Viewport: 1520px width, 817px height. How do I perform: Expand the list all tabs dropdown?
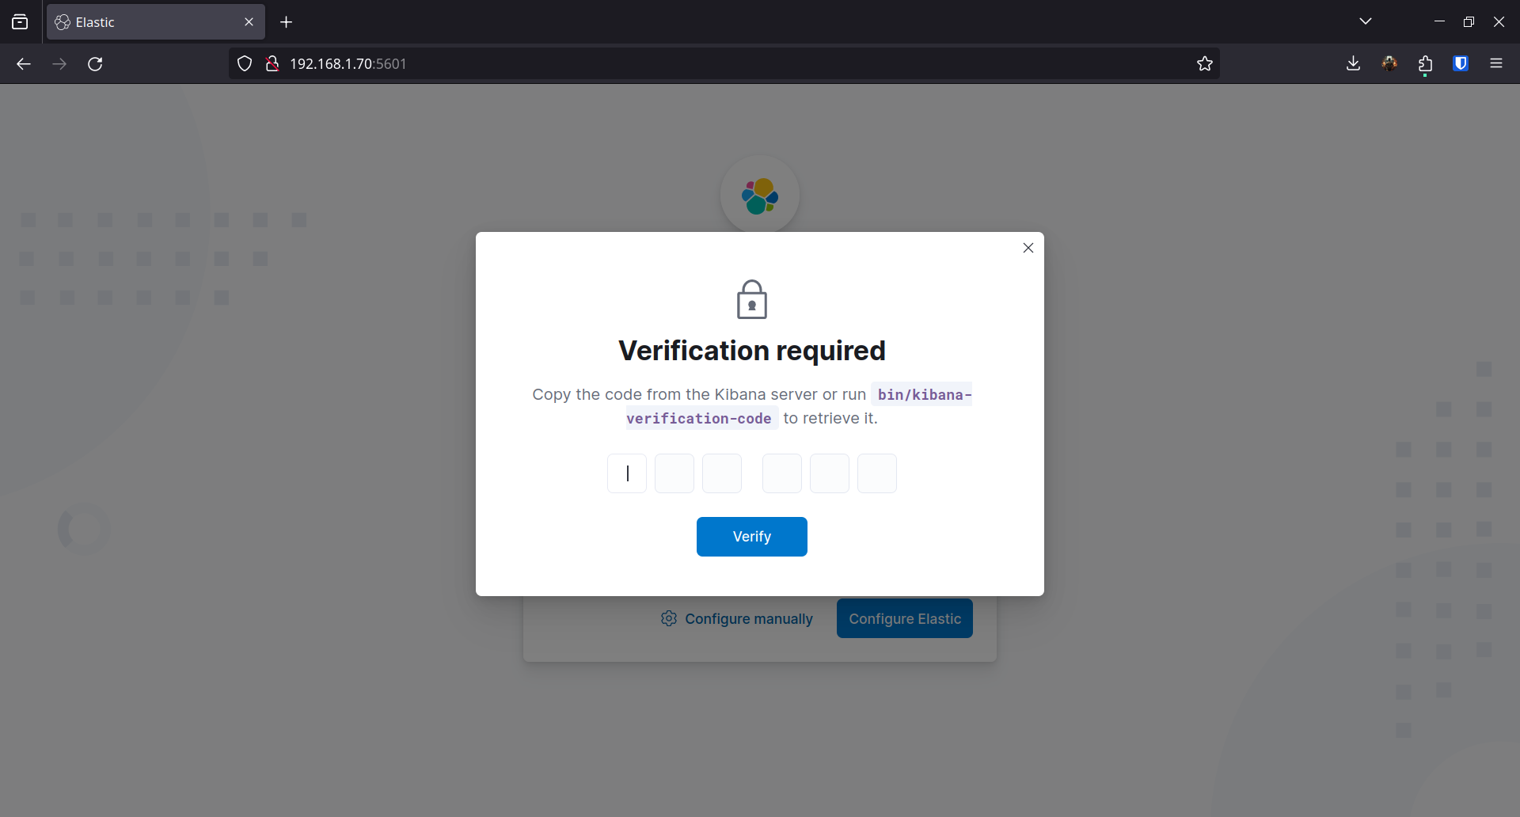pyautogui.click(x=1366, y=21)
